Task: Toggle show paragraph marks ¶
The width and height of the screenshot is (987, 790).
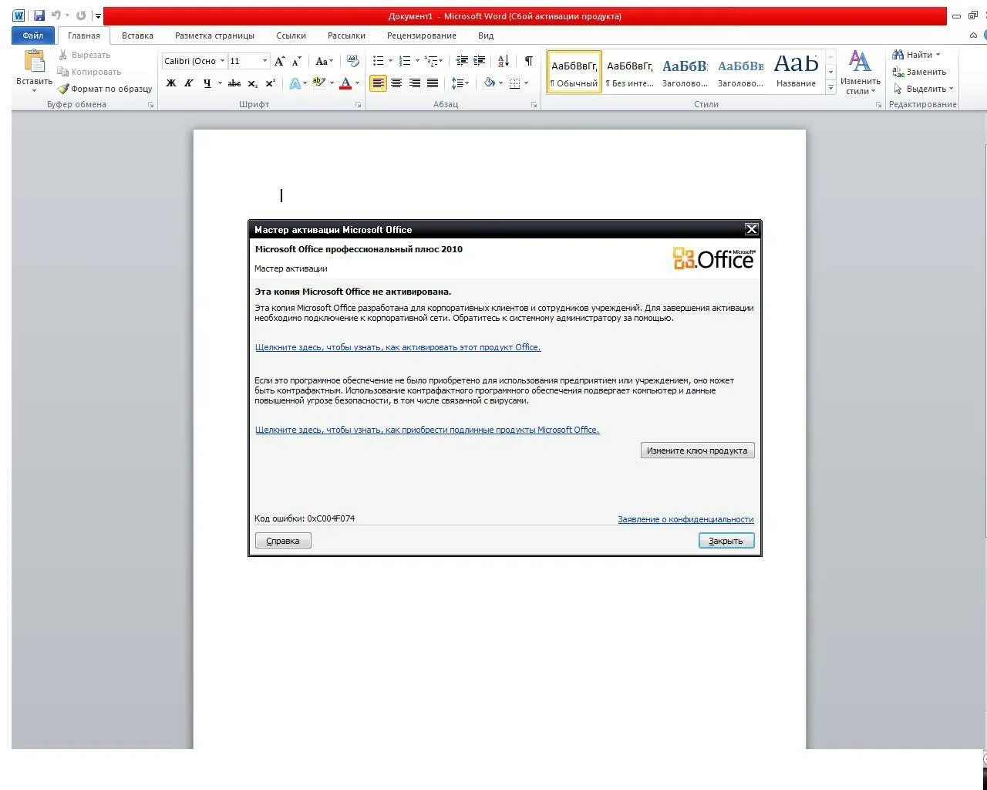Action: tap(529, 61)
